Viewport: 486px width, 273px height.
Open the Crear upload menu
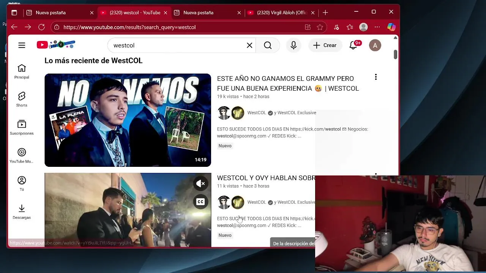[x=325, y=45]
